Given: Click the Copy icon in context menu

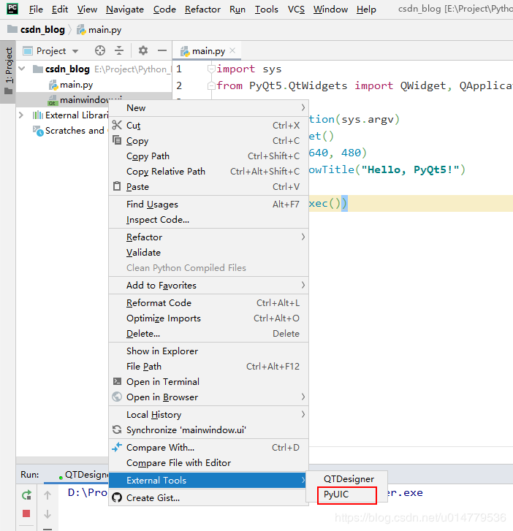Looking at the screenshot, I should (x=117, y=140).
